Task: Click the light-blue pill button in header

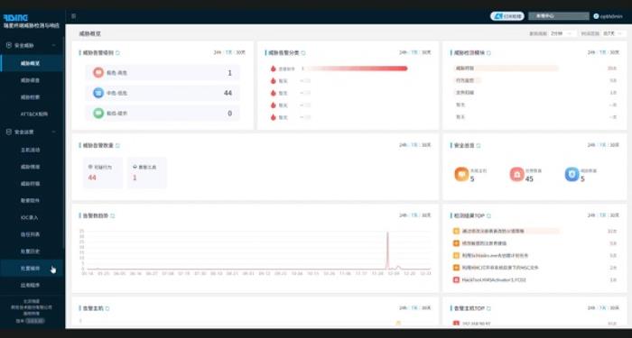Action: (507, 16)
